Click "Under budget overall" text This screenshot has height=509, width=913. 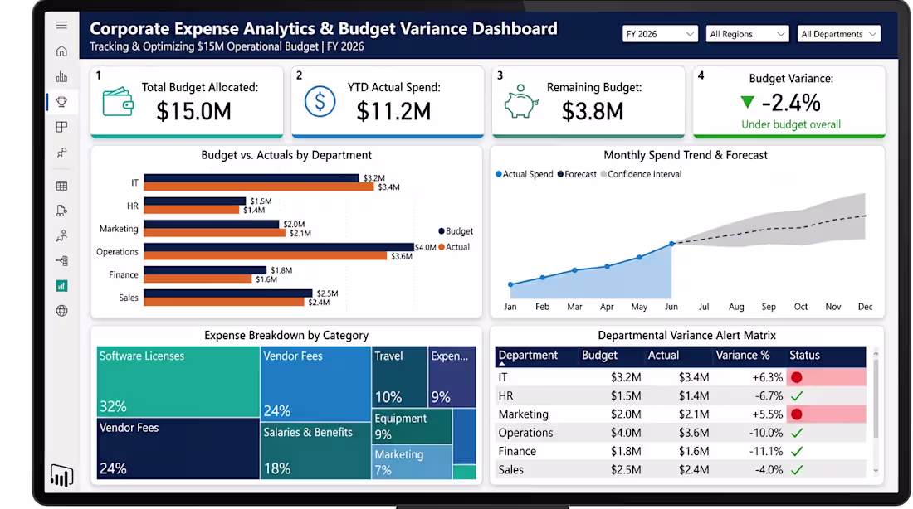pyautogui.click(x=791, y=124)
